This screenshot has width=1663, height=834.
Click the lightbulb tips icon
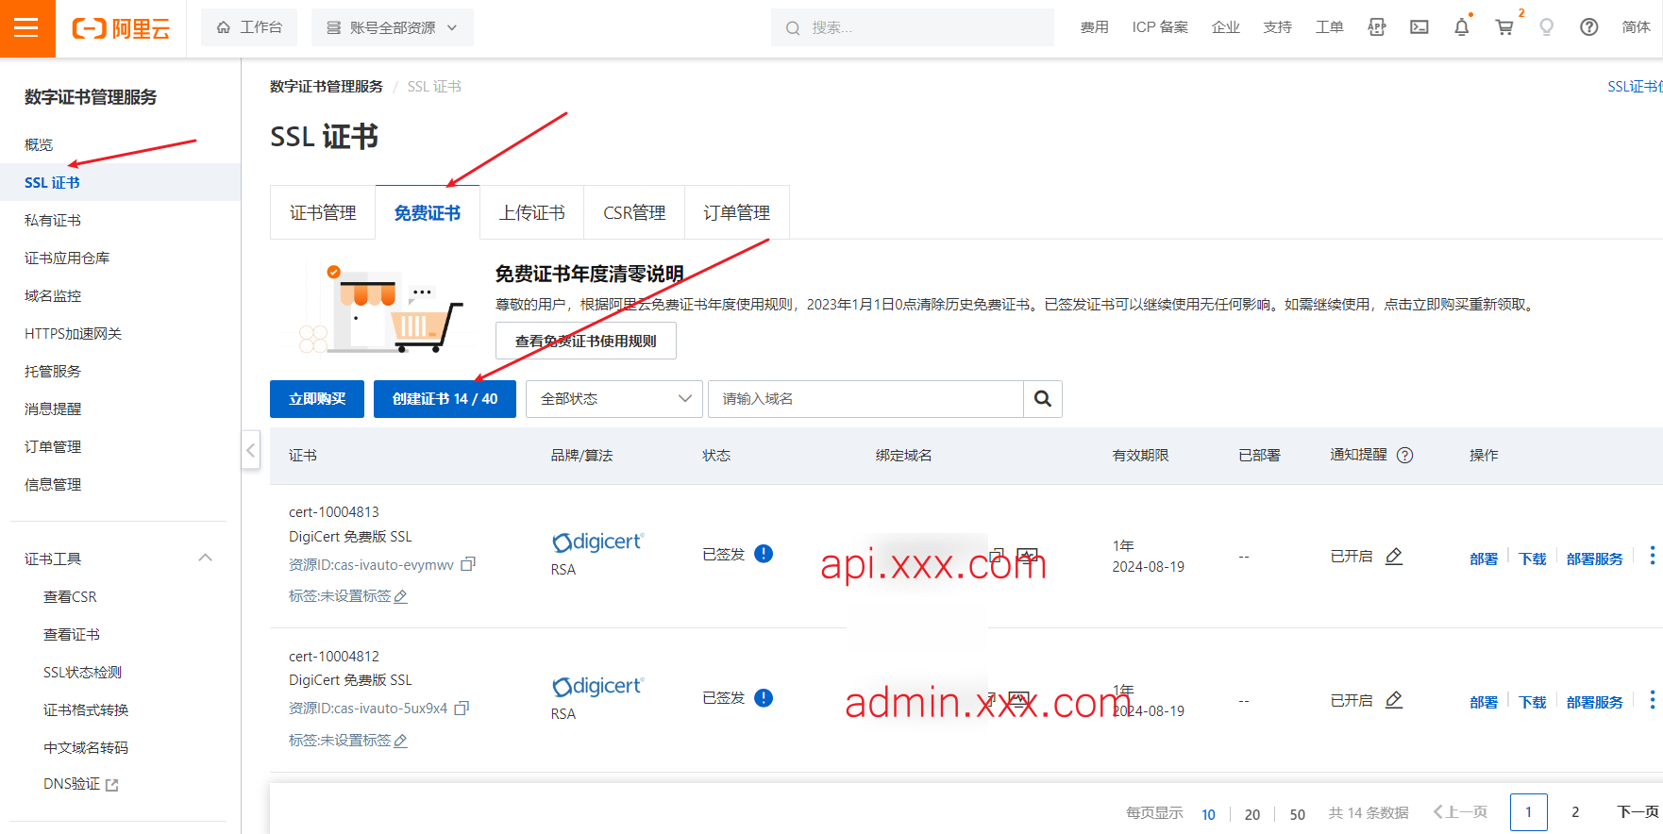tap(1547, 27)
